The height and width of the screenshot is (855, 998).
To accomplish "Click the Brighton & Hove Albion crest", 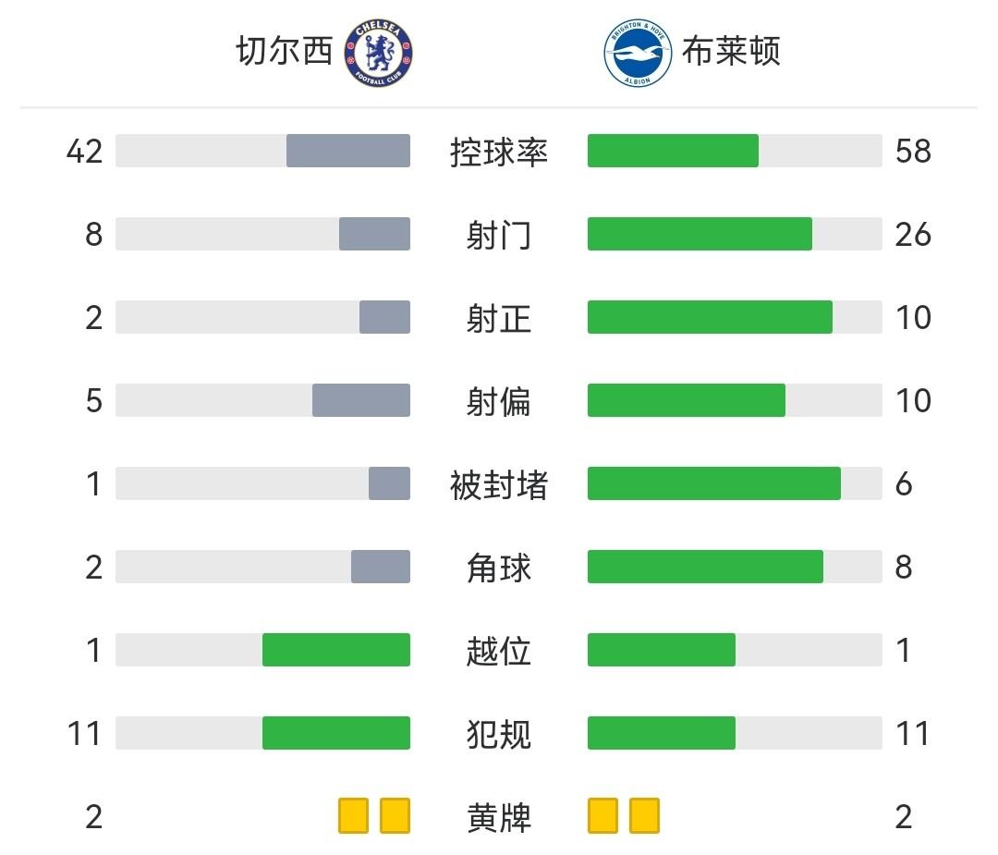I will point(638,54).
